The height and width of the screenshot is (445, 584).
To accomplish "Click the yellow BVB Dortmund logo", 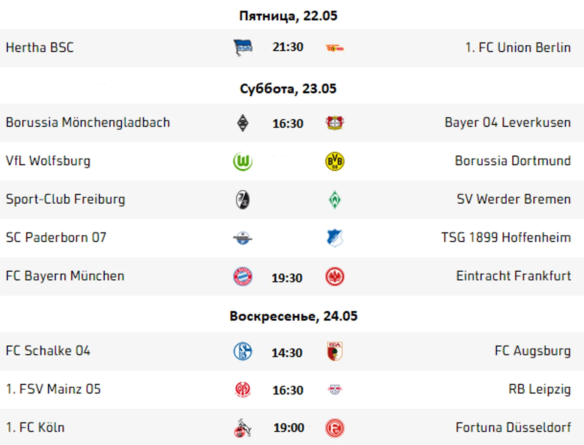I will tap(335, 161).
